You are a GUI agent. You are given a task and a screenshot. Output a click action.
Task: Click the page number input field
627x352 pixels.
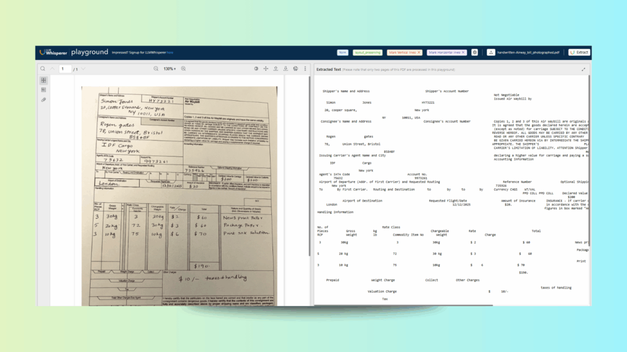[x=65, y=69]
